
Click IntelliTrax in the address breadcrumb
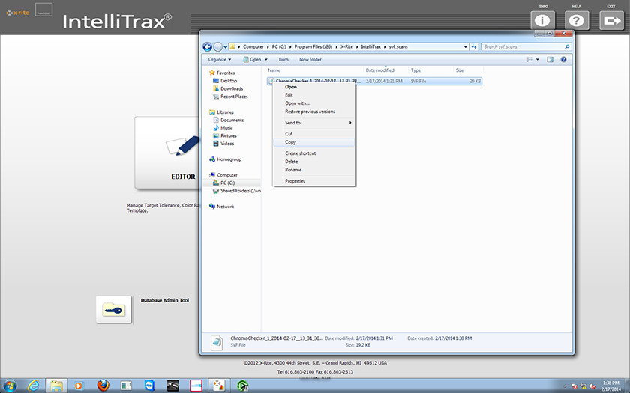[370, 47]
